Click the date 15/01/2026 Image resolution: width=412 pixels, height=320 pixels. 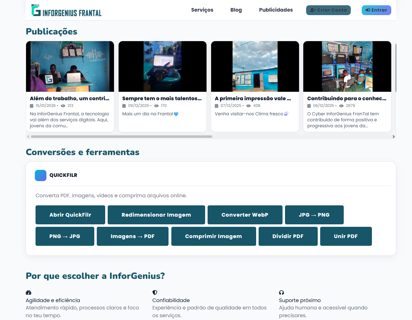click(x=46, y=106)
